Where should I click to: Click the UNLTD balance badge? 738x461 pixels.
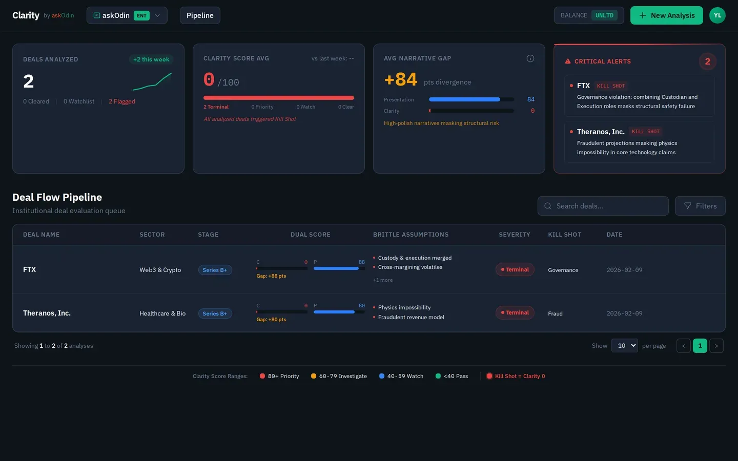pyautogui.click(x=604, y=15)
